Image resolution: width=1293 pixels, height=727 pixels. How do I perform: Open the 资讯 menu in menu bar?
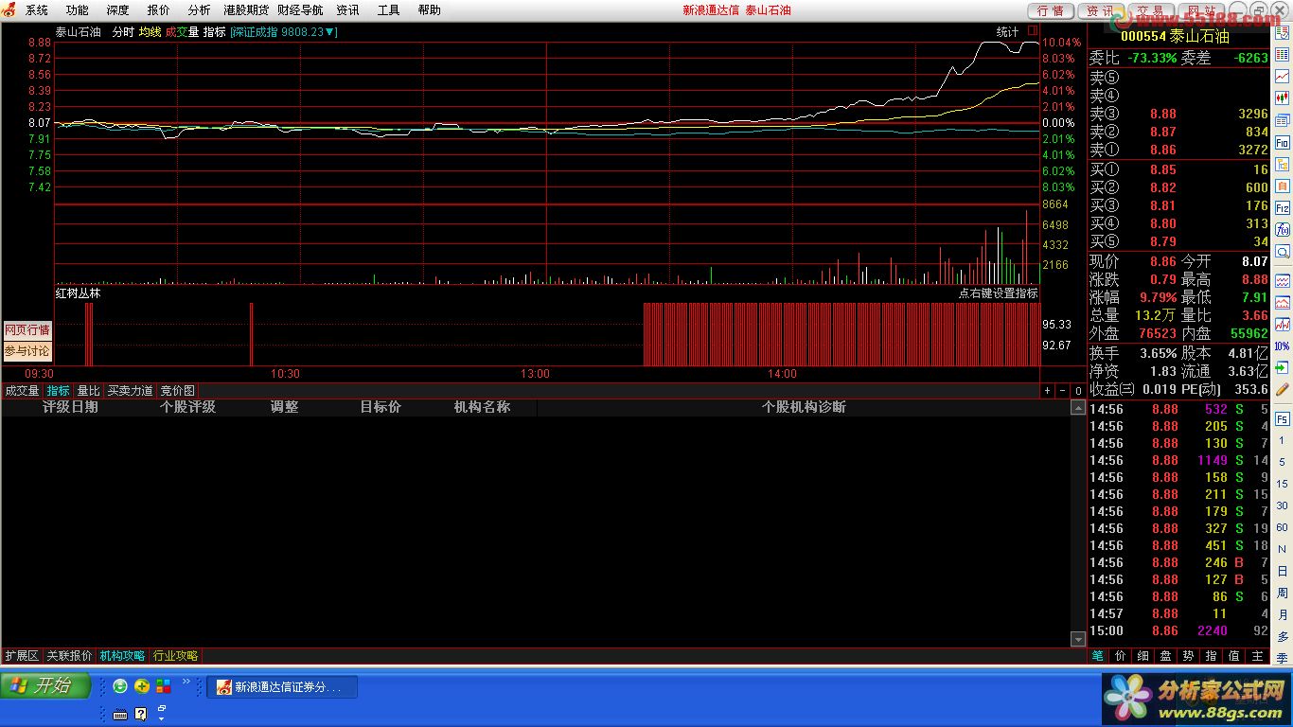pyautogui.click(x=347, y=10)
